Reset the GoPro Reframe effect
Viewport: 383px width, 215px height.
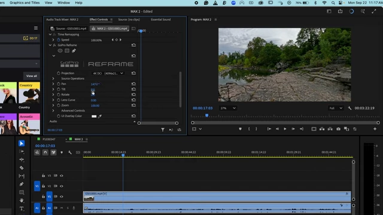click(133, 45)
